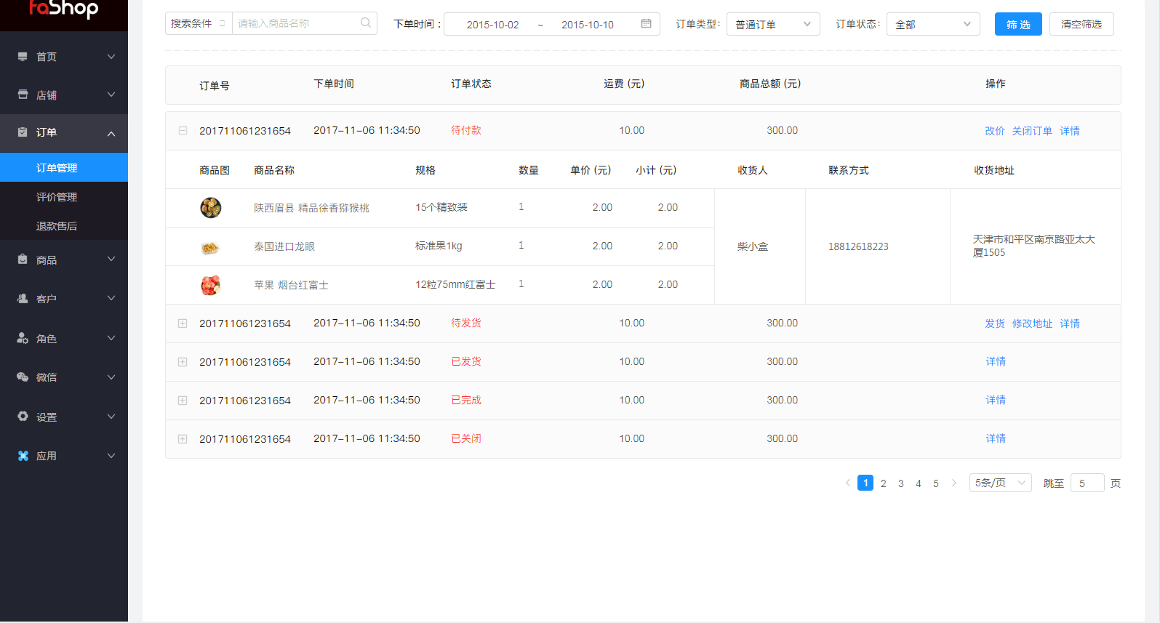This screenshot has height=623, width=1160.
Task: Collapse the 待付款 order row
Action: point(183,131)
